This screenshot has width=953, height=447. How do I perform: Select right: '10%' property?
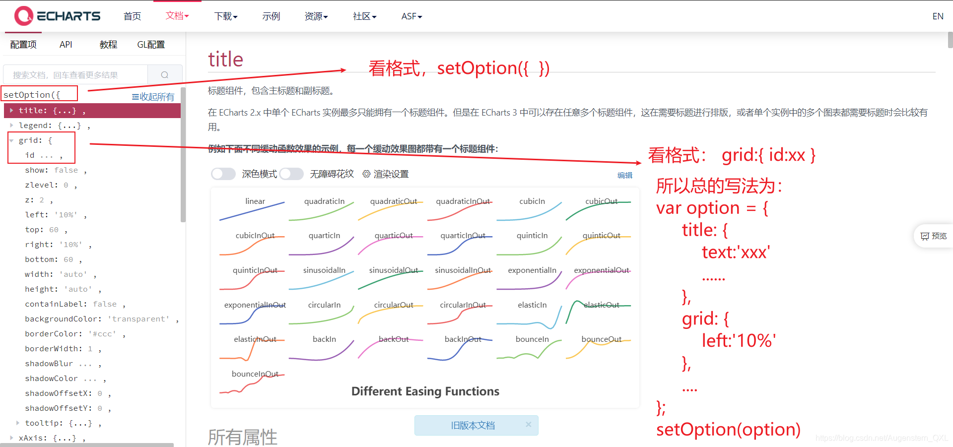click(58, 245)
